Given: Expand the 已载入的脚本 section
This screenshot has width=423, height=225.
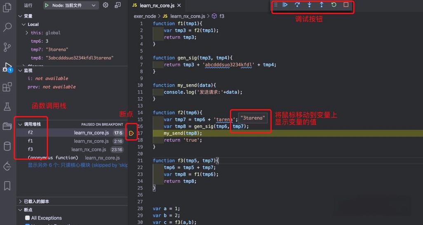Looking at the screenshot, I should (20, 202).
